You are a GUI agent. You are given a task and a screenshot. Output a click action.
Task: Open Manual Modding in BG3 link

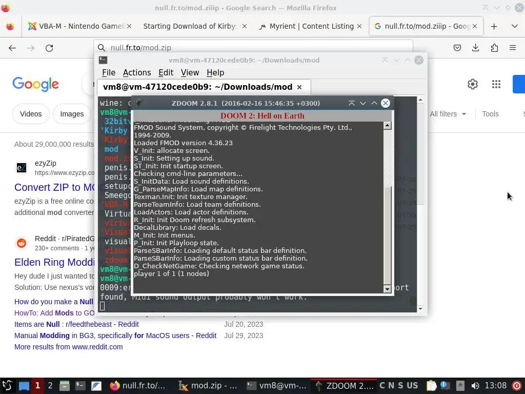(115, 336)
